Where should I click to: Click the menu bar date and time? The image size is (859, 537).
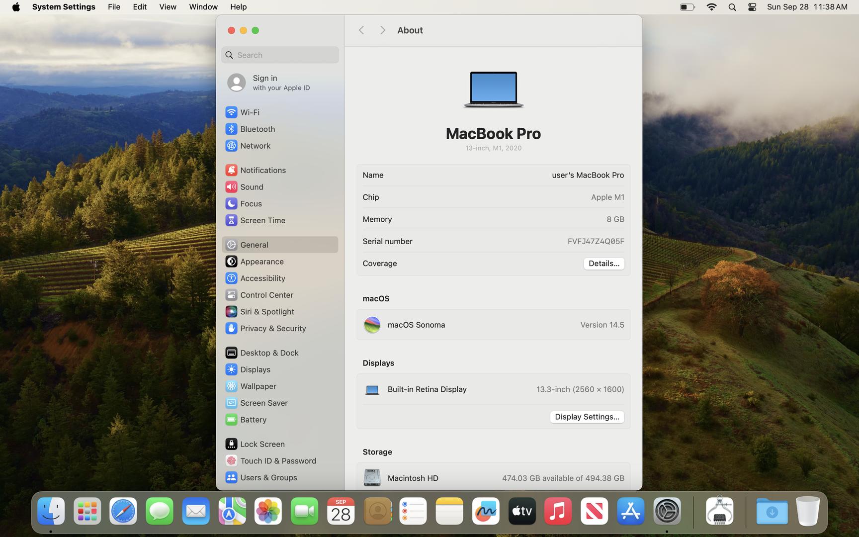click(x=807, y=7)
